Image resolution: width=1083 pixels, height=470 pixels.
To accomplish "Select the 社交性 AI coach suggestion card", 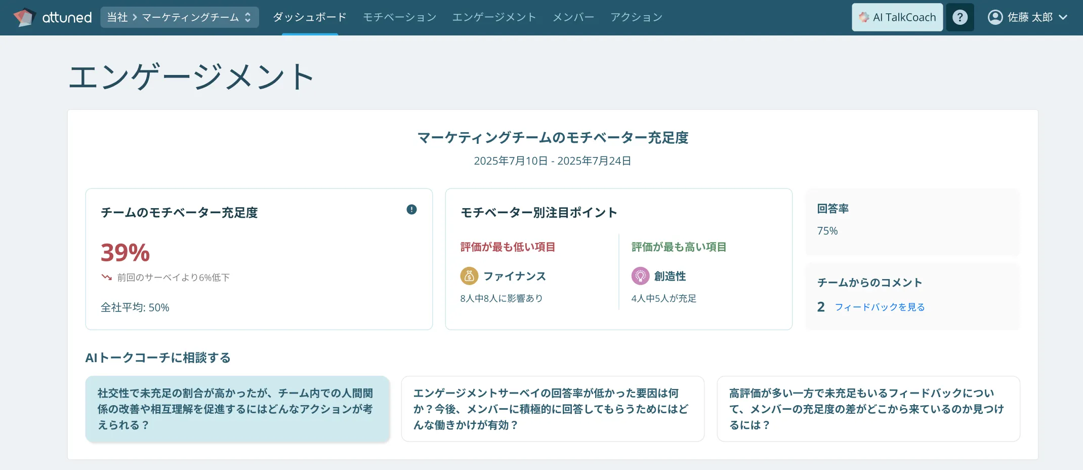I will [237, 409].
